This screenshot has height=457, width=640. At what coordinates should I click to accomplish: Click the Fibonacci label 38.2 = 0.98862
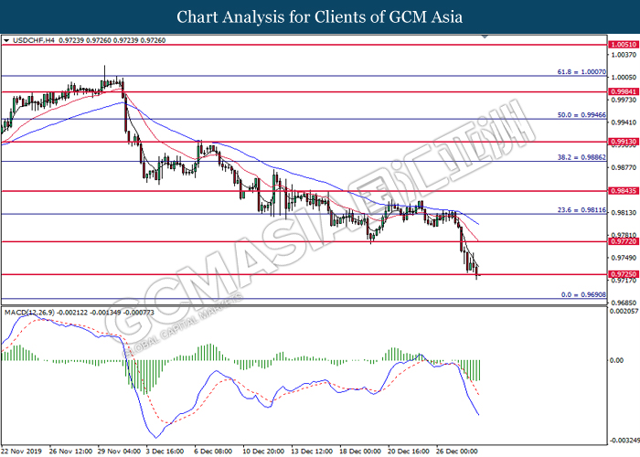pos(581,157)
